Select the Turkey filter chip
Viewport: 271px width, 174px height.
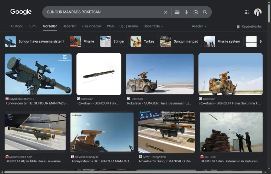(x=144, y=41)
